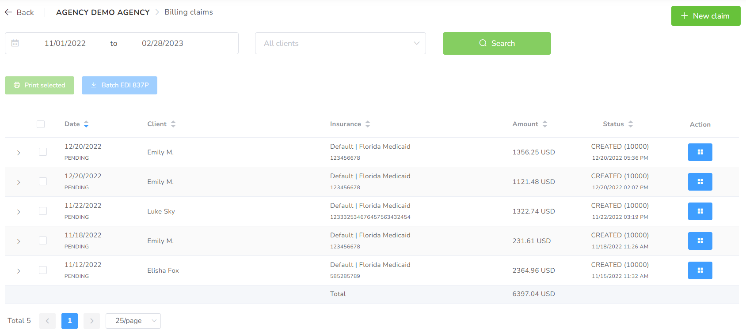Open action menu for Luke Sky claim

tap(700, 211)
